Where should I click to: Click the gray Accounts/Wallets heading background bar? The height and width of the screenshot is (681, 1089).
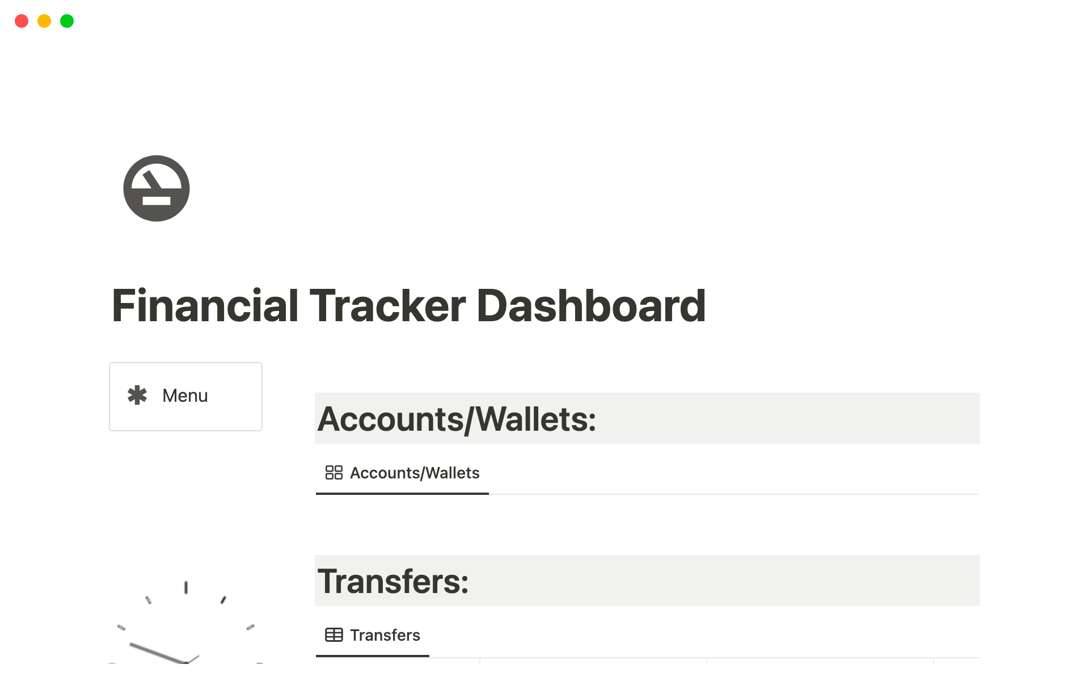[x=647, y=418]
